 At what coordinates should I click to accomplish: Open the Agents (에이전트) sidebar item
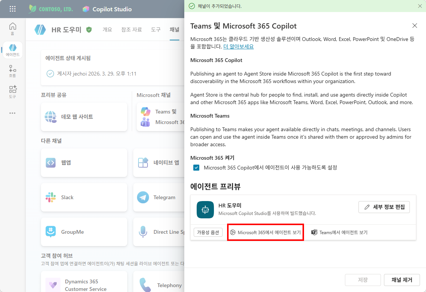12,50
